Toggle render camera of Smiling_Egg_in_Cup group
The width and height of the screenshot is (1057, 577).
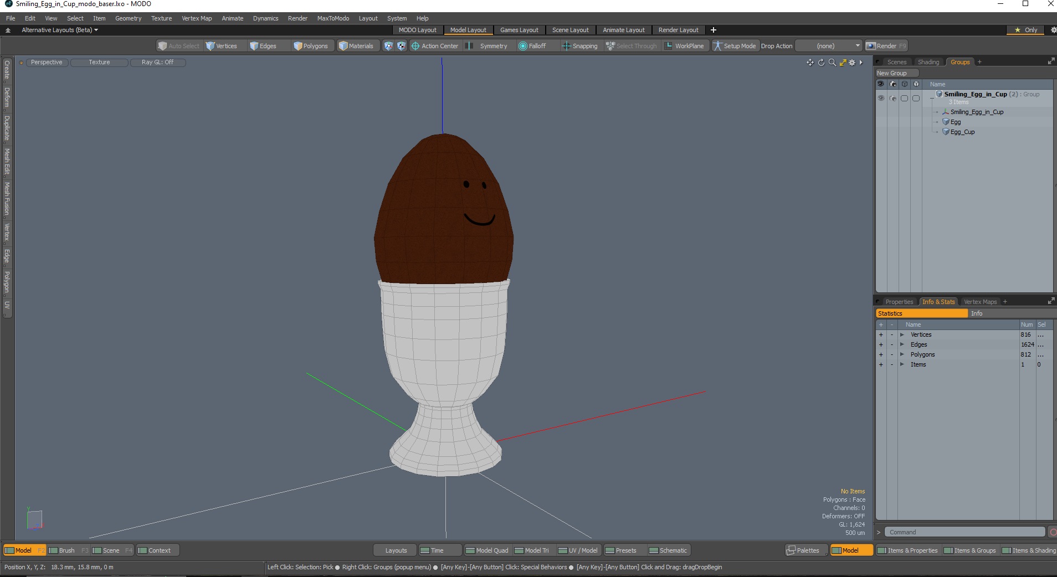click(892, 98)
